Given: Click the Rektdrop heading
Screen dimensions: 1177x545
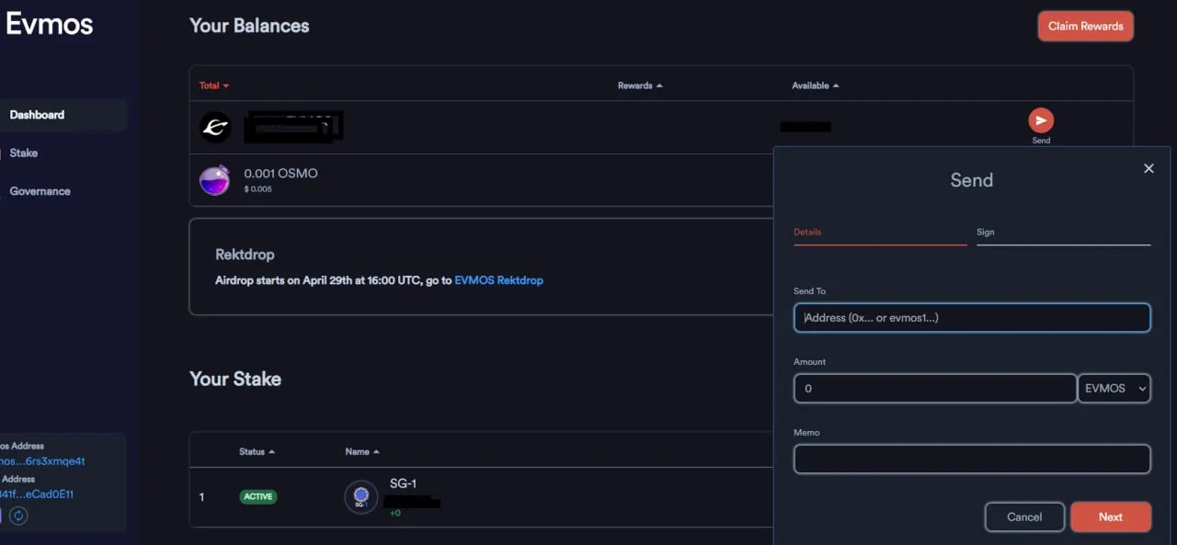Looking at the screenshot, I should coord(245,255).
